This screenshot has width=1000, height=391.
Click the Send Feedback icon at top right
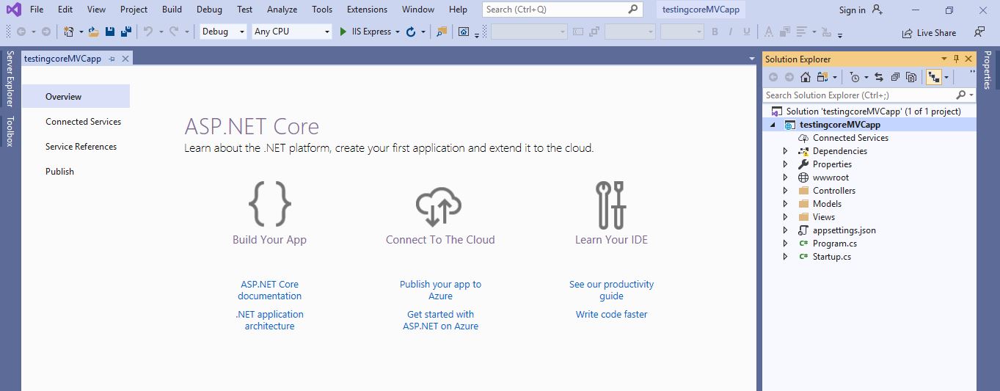(x=979, y=32)
